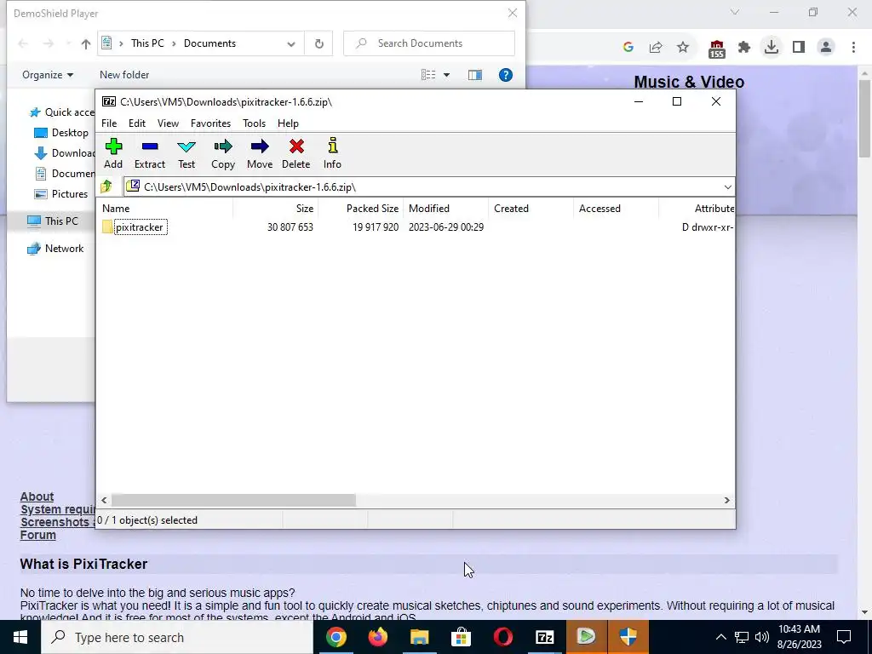
Task: Open the Forum link on webpage
Action: pyautogui.click(x=37, y=535)
